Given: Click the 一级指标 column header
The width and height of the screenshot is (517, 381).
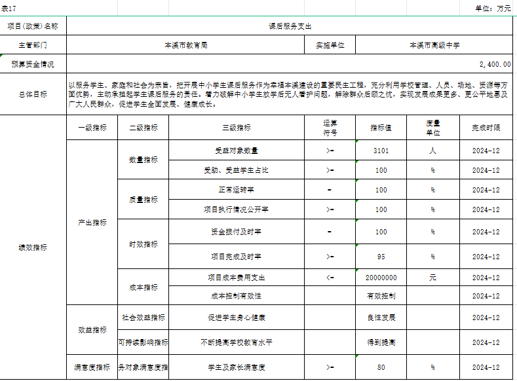Looking at the screenshot, I should (x=92, y=128).
